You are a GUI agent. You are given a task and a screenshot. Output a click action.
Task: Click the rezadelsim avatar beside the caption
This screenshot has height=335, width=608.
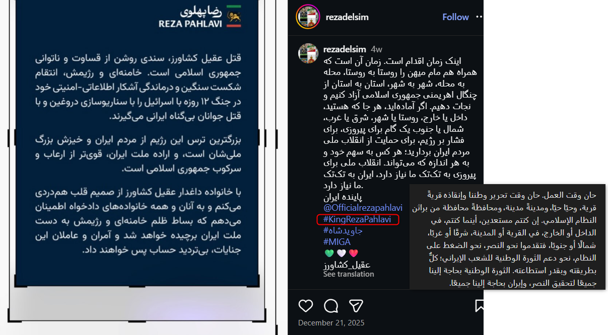[308, 53]
